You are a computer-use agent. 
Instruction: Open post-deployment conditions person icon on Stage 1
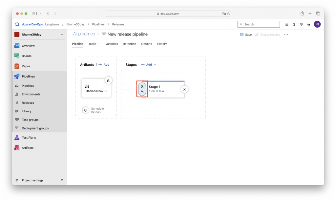pyautogui.click(x=184, y=89)
